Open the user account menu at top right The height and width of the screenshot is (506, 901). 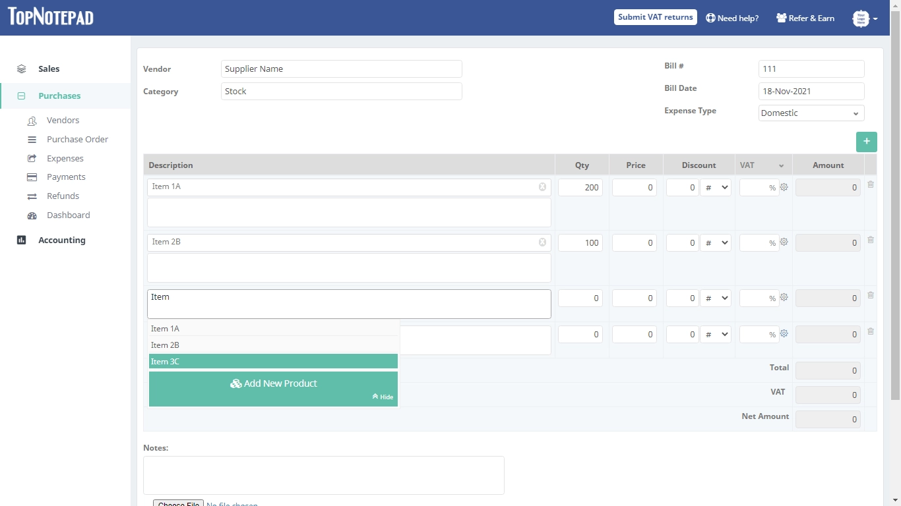(865, 18)
